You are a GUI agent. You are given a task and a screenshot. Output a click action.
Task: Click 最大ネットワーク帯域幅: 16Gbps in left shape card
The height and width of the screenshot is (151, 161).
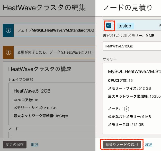[x=41, y=116]
